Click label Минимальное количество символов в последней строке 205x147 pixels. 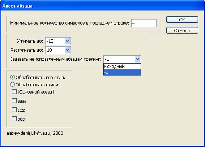69,23
